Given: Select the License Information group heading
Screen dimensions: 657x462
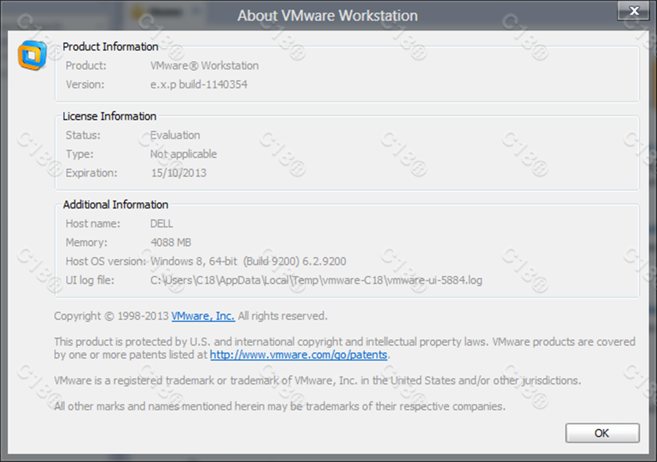Looking at the screenshot, I should point(109,116).
